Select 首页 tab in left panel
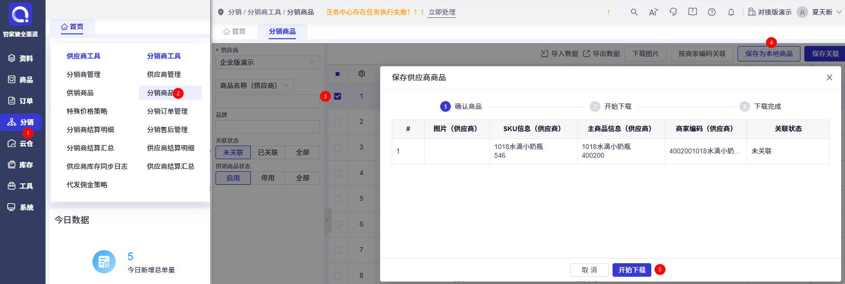The image size is (845, 284). tap(72, 27)
